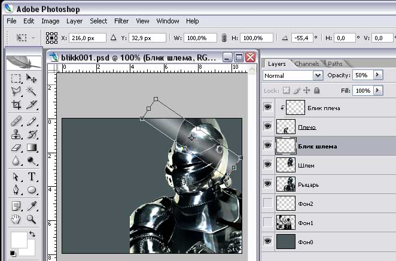
Task: Show the Фон1 layer
Action: coord(268,222)
